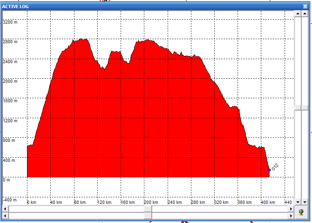The image size is (312, 223).
Task: Click the up arrow of the left vertical scrollbar
Action: 298,13
